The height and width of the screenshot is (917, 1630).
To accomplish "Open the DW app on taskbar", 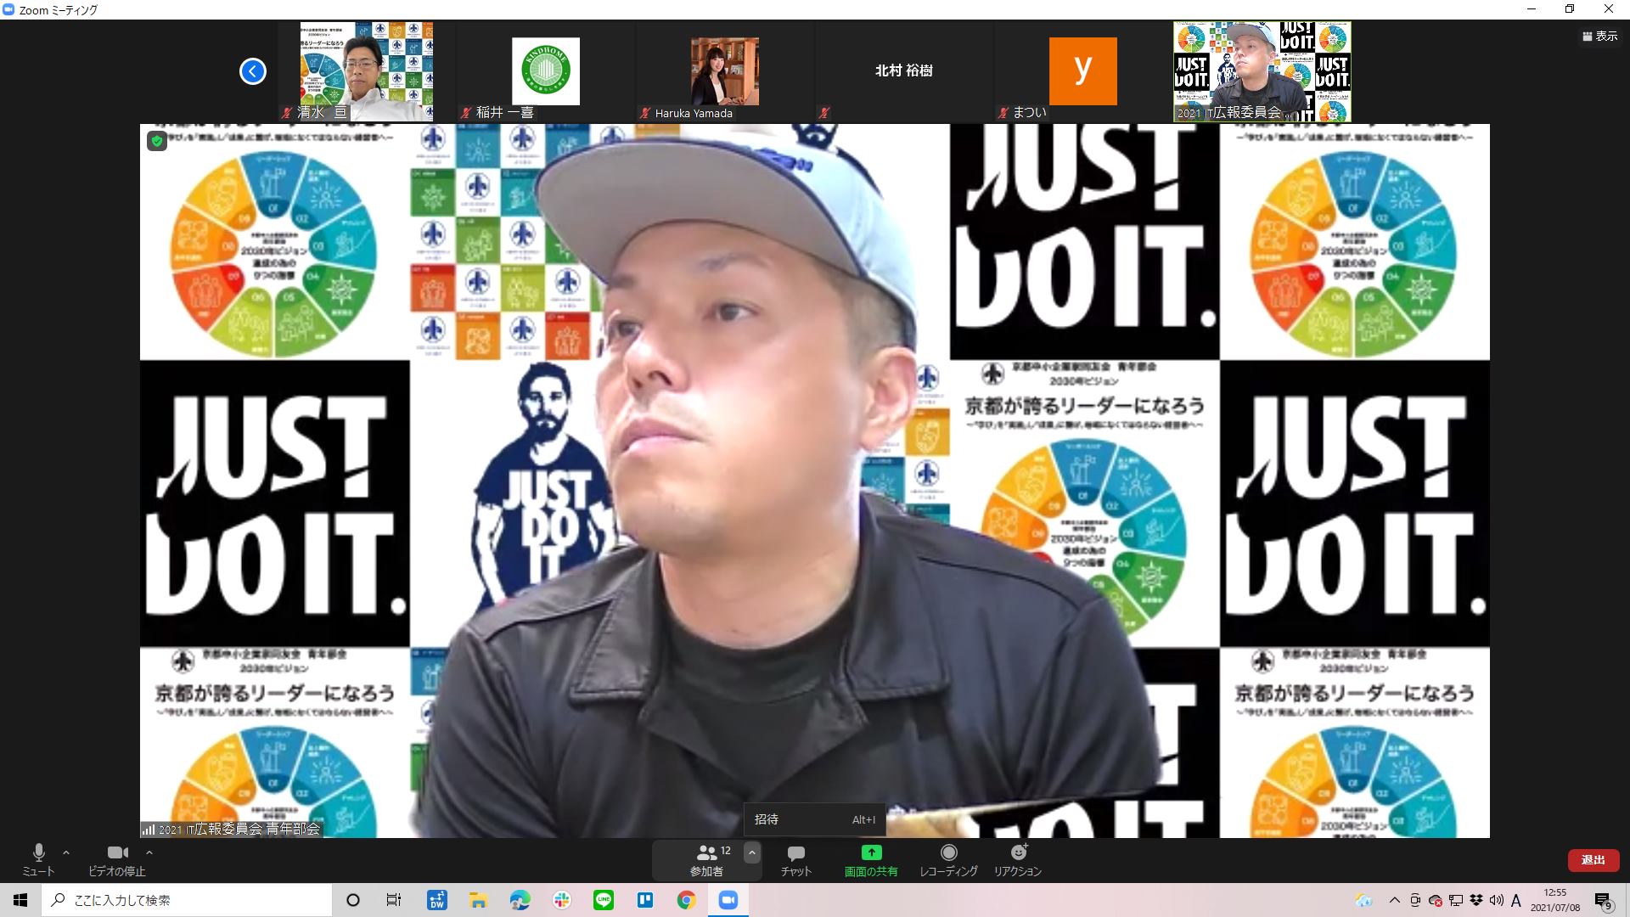I will point(437,900).
